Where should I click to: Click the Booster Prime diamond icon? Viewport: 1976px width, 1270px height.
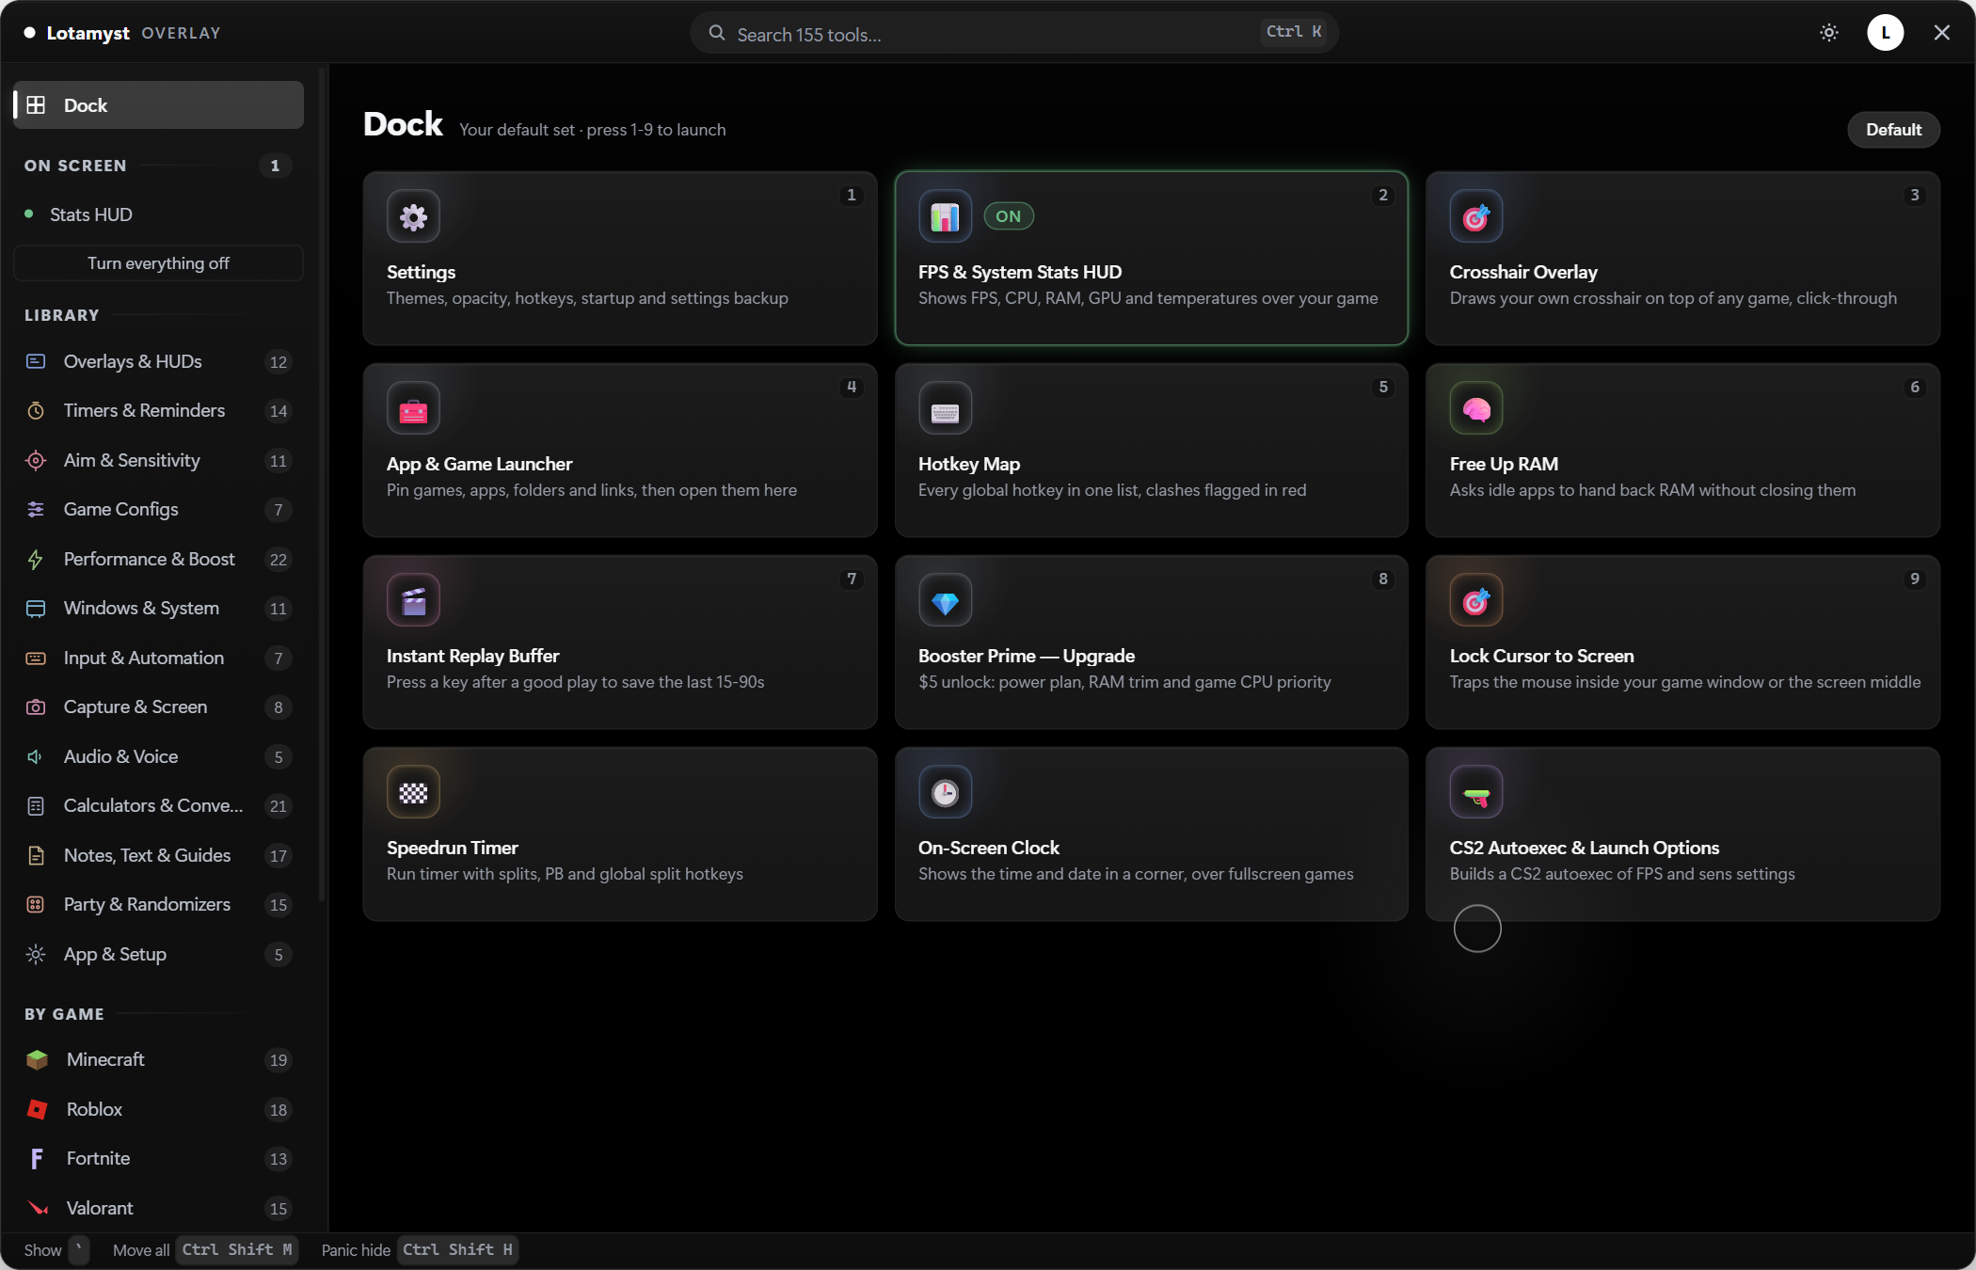[945, 601]
